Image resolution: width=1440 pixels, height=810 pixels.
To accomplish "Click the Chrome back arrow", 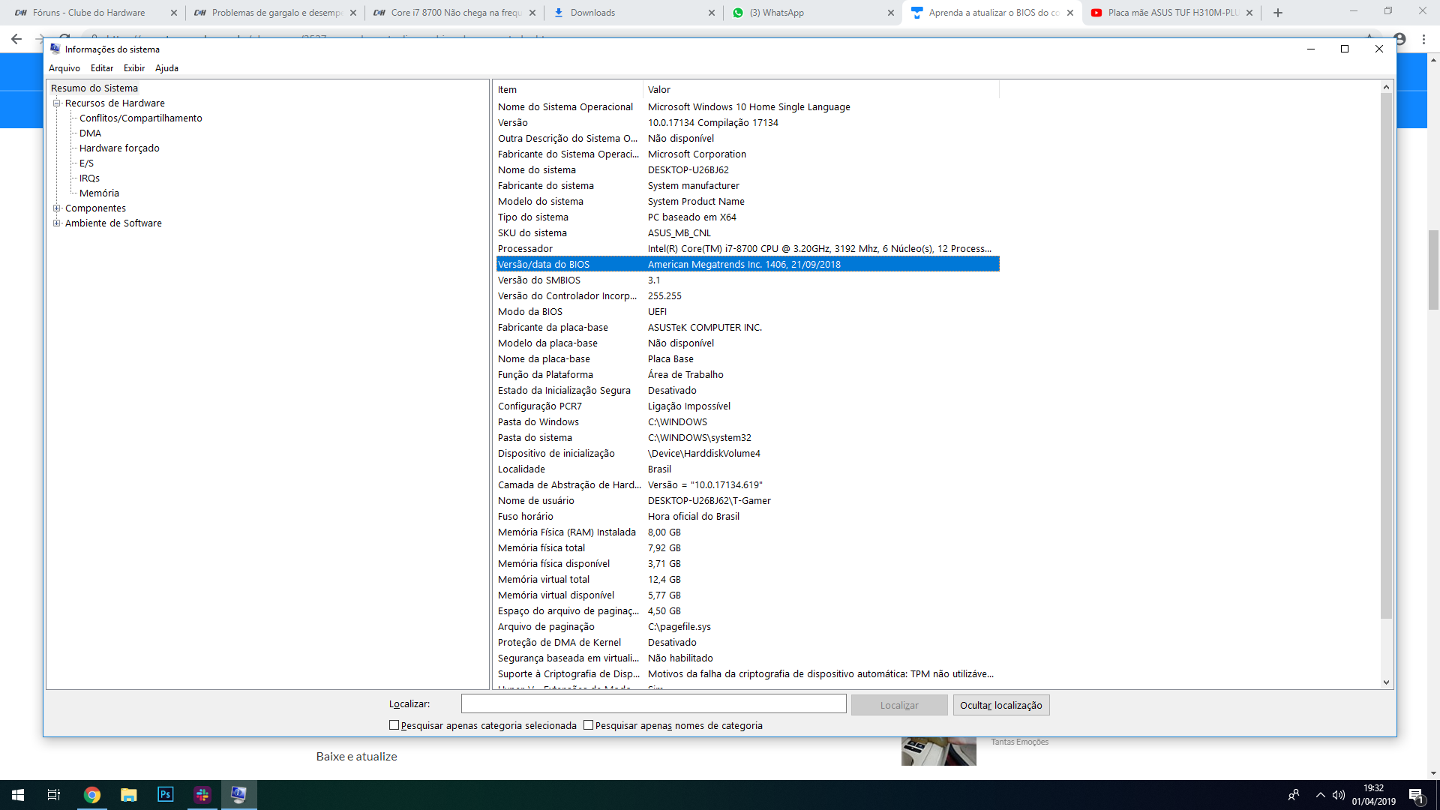I will coord(16,39).
